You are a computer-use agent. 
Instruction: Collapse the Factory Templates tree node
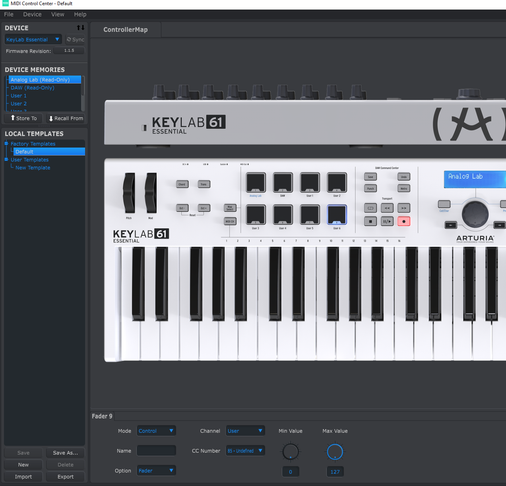[6, 144]
